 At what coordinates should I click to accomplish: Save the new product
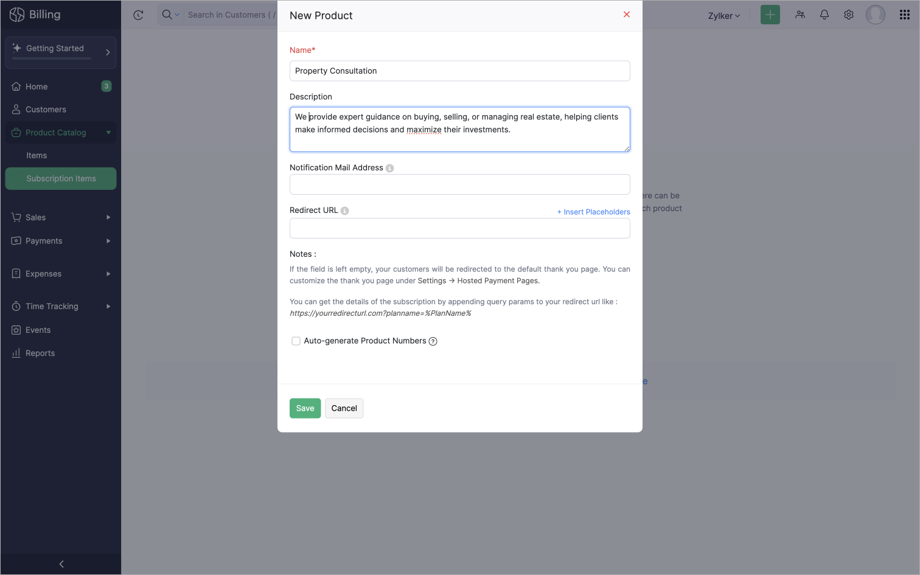point(305,408)
